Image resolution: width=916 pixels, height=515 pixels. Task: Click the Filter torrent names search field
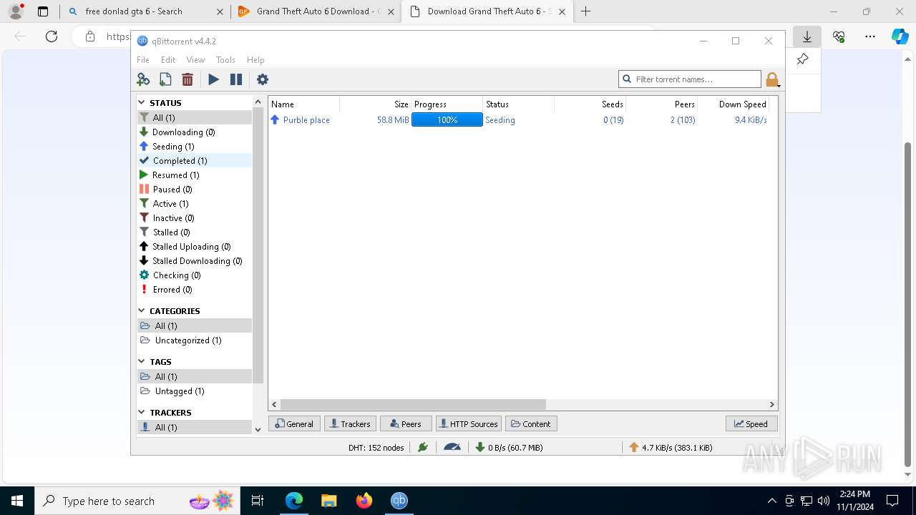690,79
